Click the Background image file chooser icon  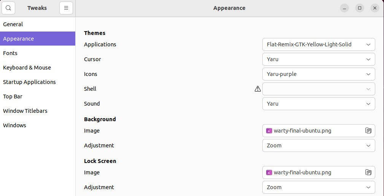click(368, 131)
